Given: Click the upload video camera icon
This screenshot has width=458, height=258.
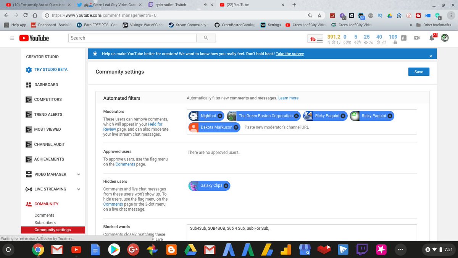Looking at the screenshot, I should pyautogui.click(x=417, y=38).
